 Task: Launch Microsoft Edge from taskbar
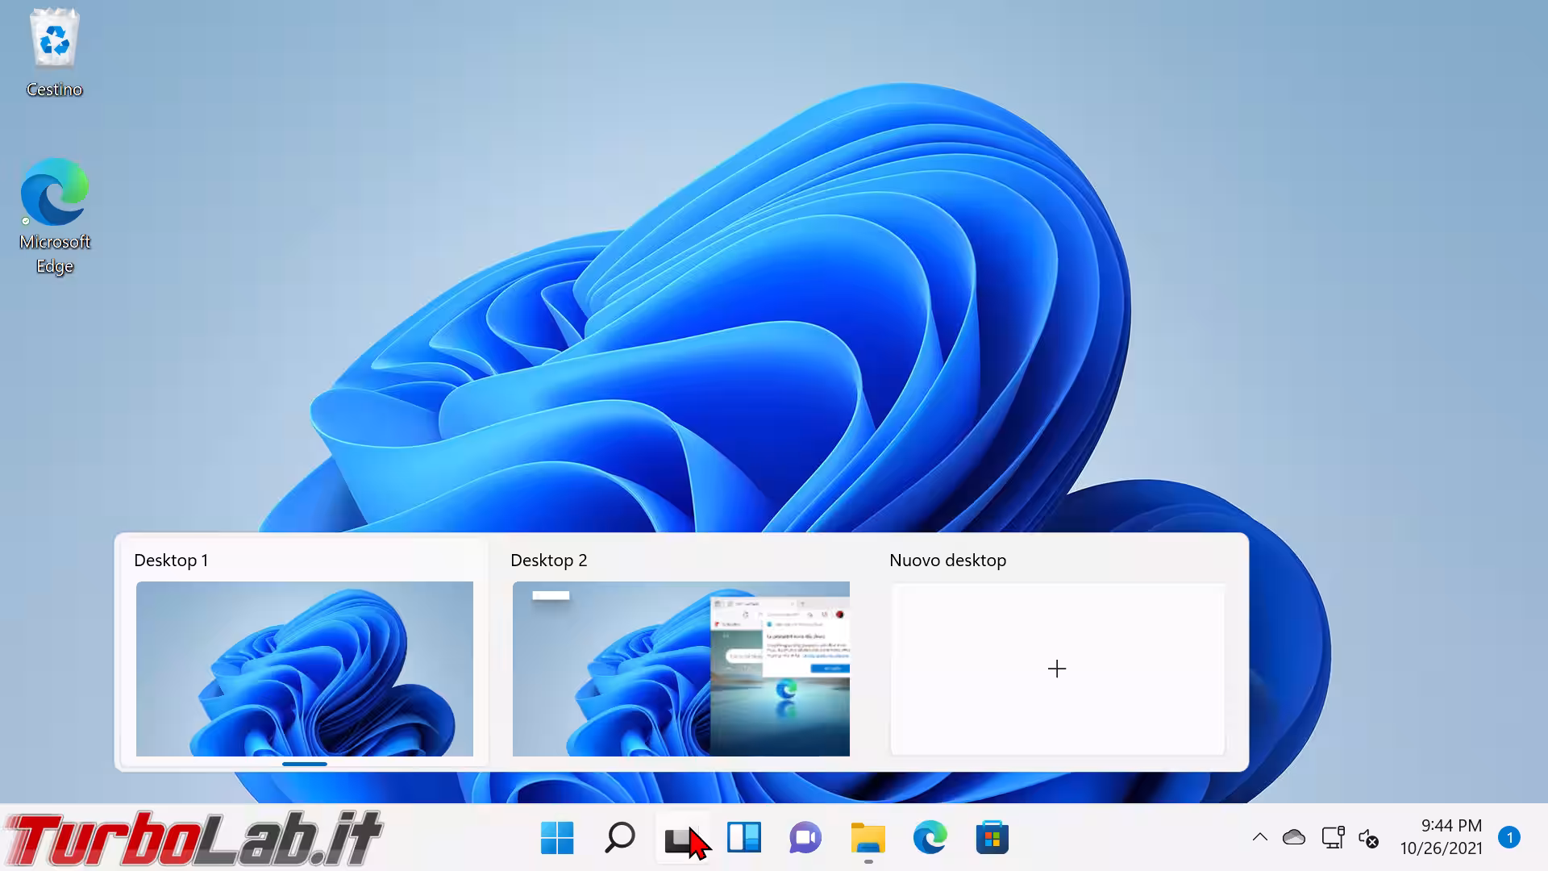click(x=930, y=838)
